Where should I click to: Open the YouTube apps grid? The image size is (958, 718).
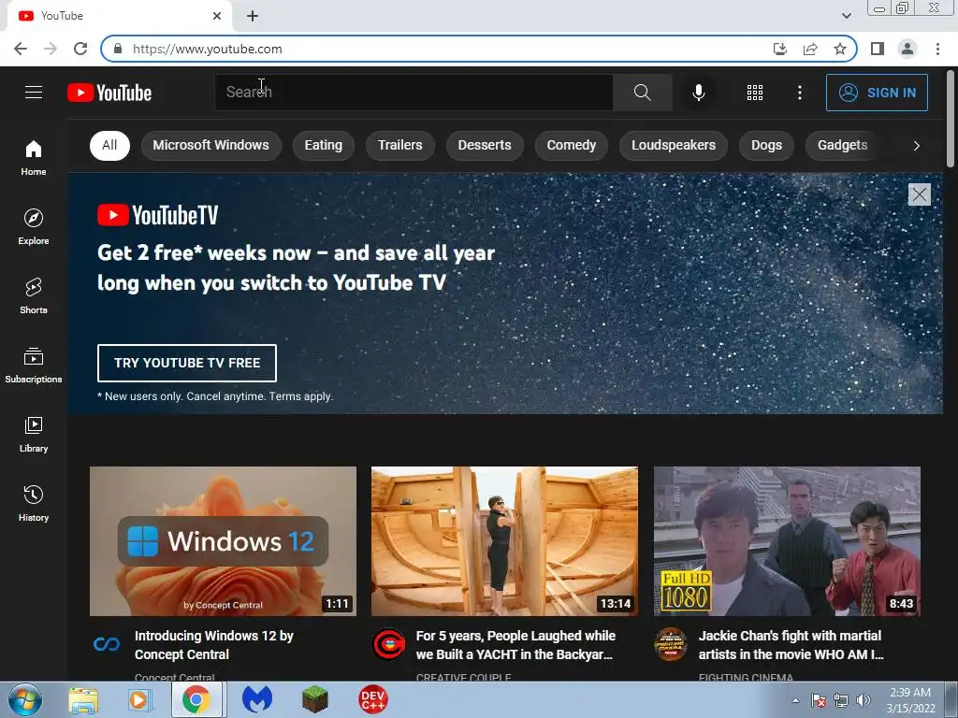point(755,93)
